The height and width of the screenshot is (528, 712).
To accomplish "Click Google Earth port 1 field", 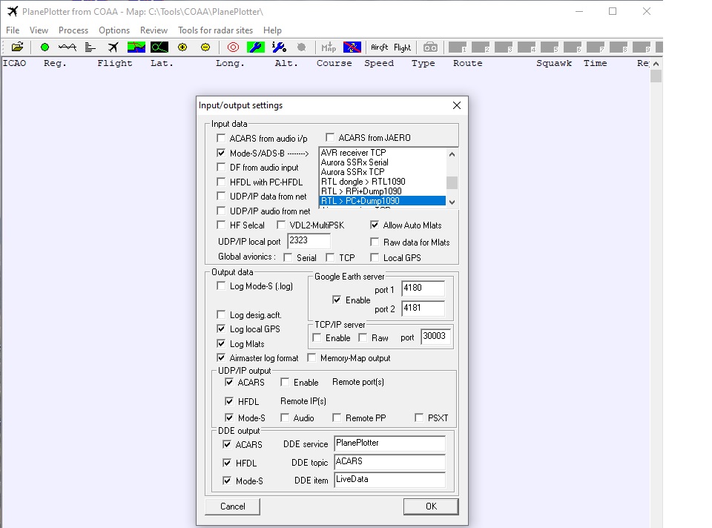I will pos(423,288).
